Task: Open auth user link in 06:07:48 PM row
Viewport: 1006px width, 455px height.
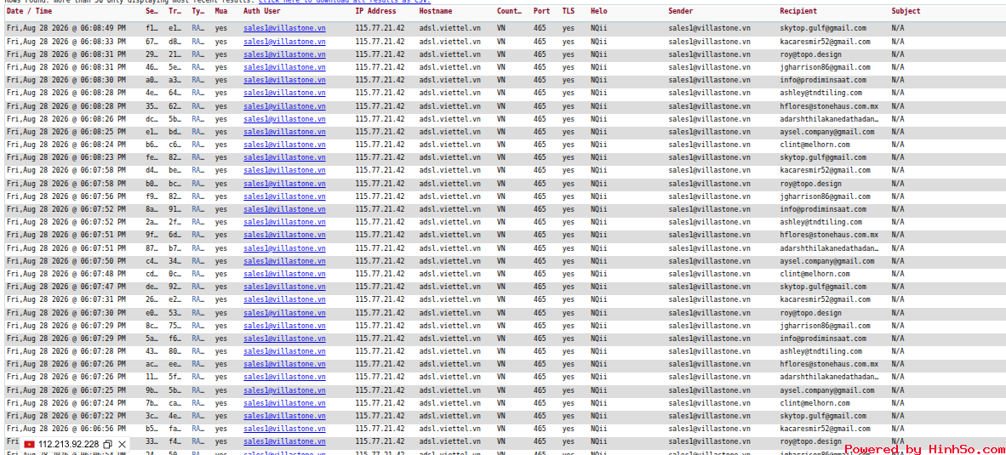Action: tap(284, 274)
